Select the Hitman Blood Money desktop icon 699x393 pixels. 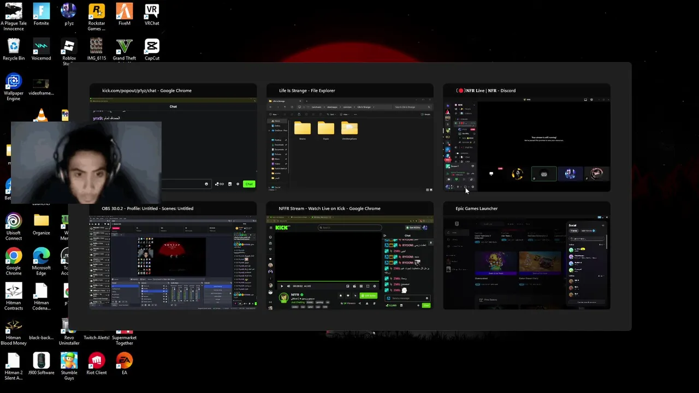coord(14,331)
